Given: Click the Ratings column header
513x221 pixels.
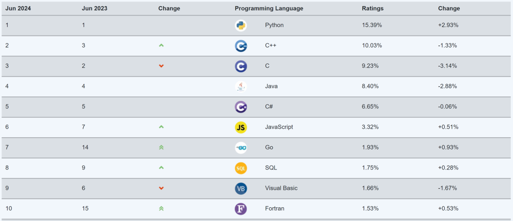Looking at the screenshot, I should click(373, 9).
